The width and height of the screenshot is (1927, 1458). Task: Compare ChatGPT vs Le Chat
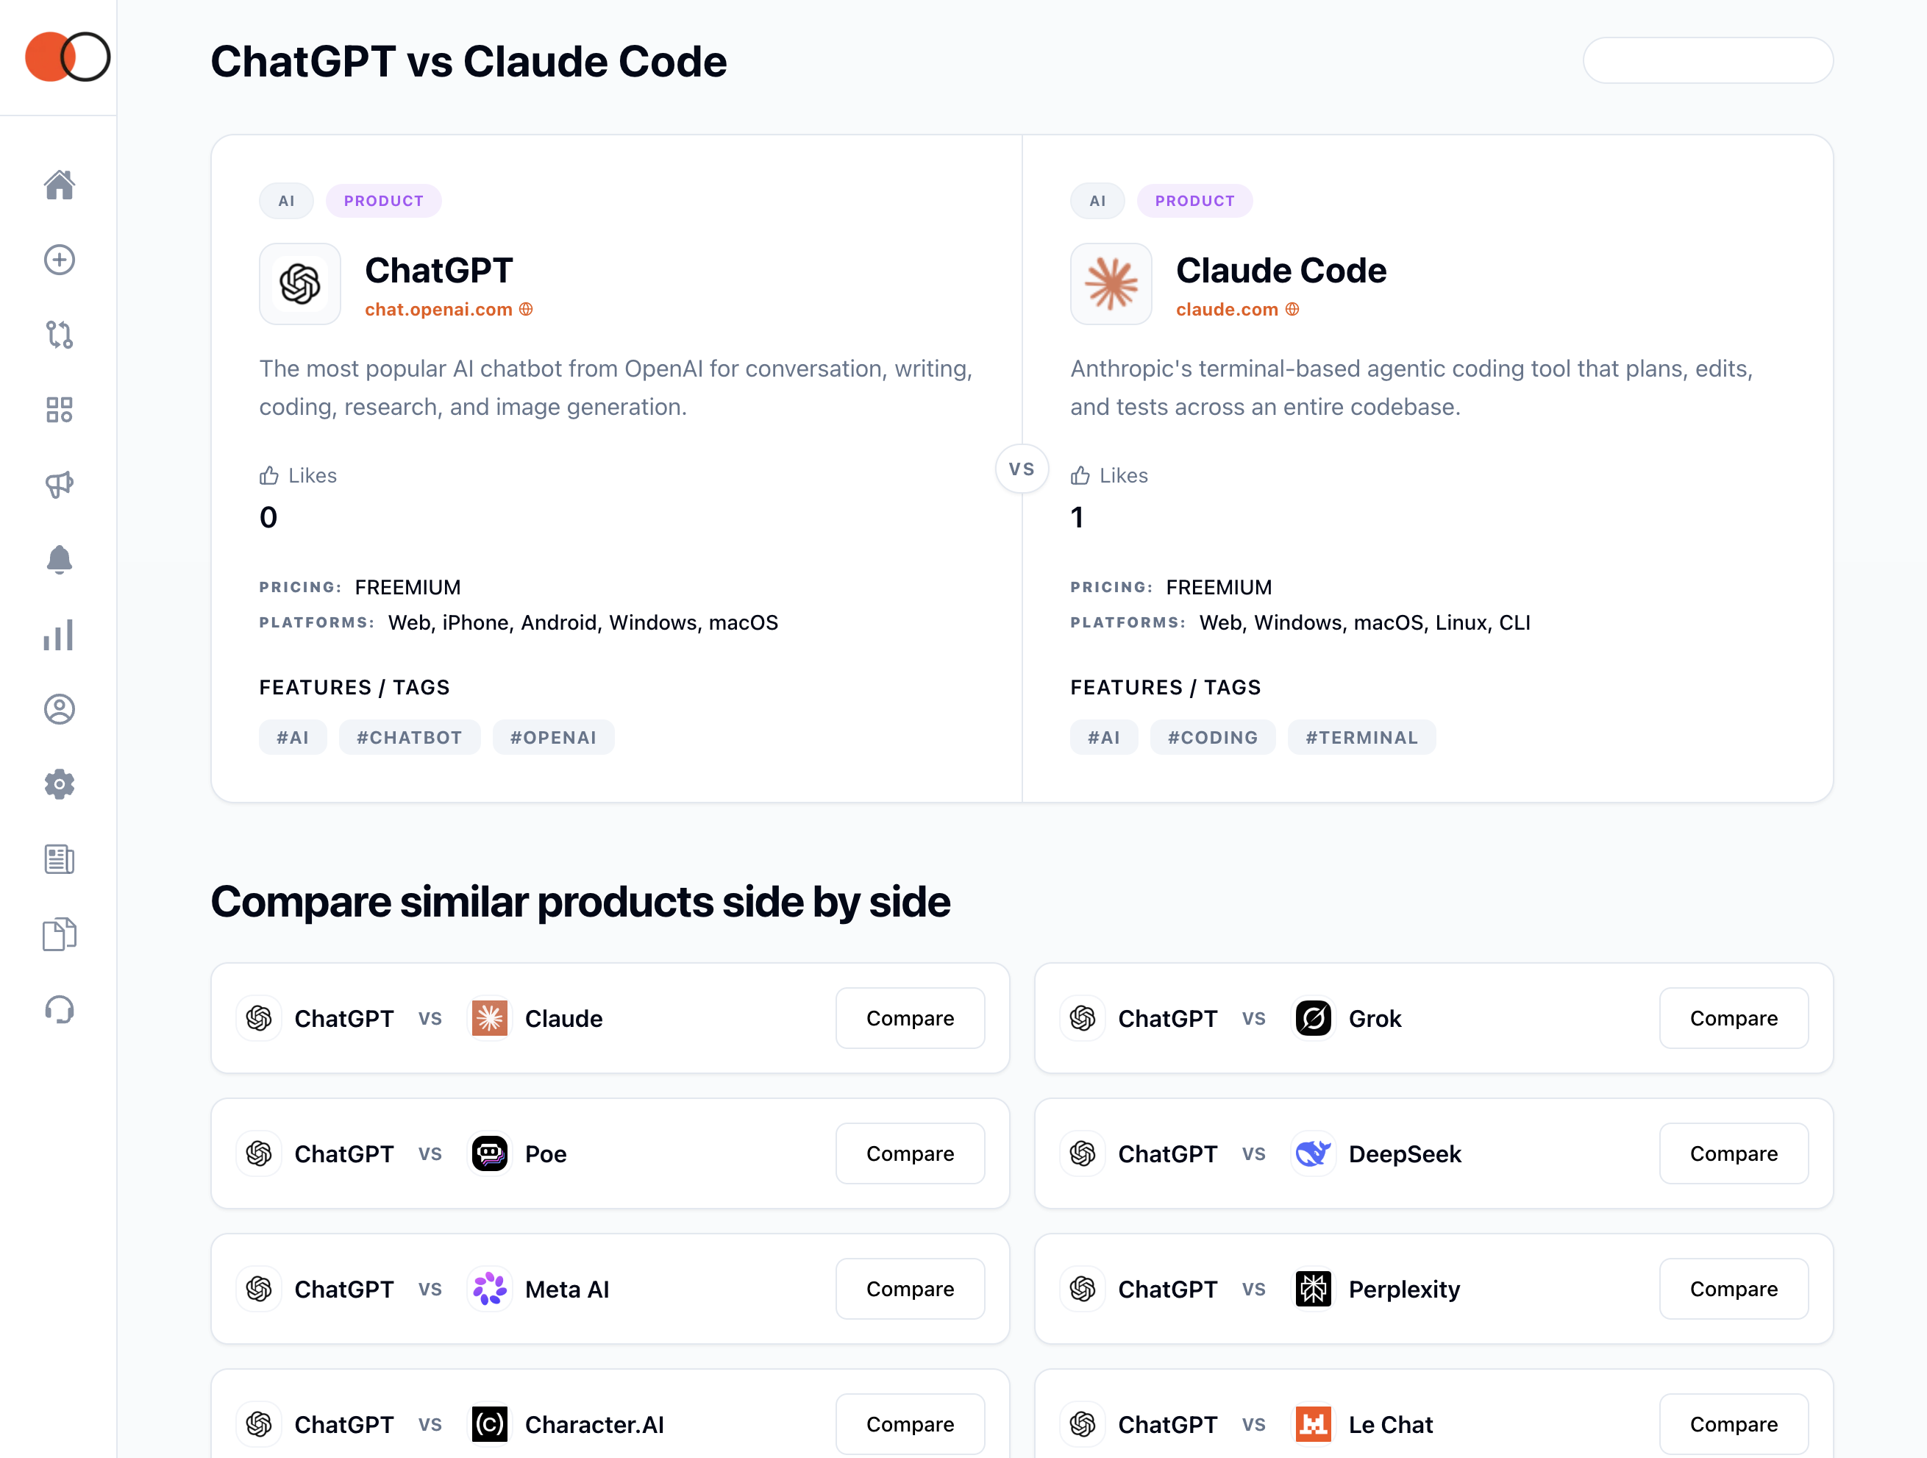1734,1424
